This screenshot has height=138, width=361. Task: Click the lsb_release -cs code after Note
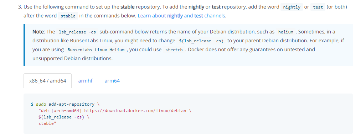[x=77, y=32]
